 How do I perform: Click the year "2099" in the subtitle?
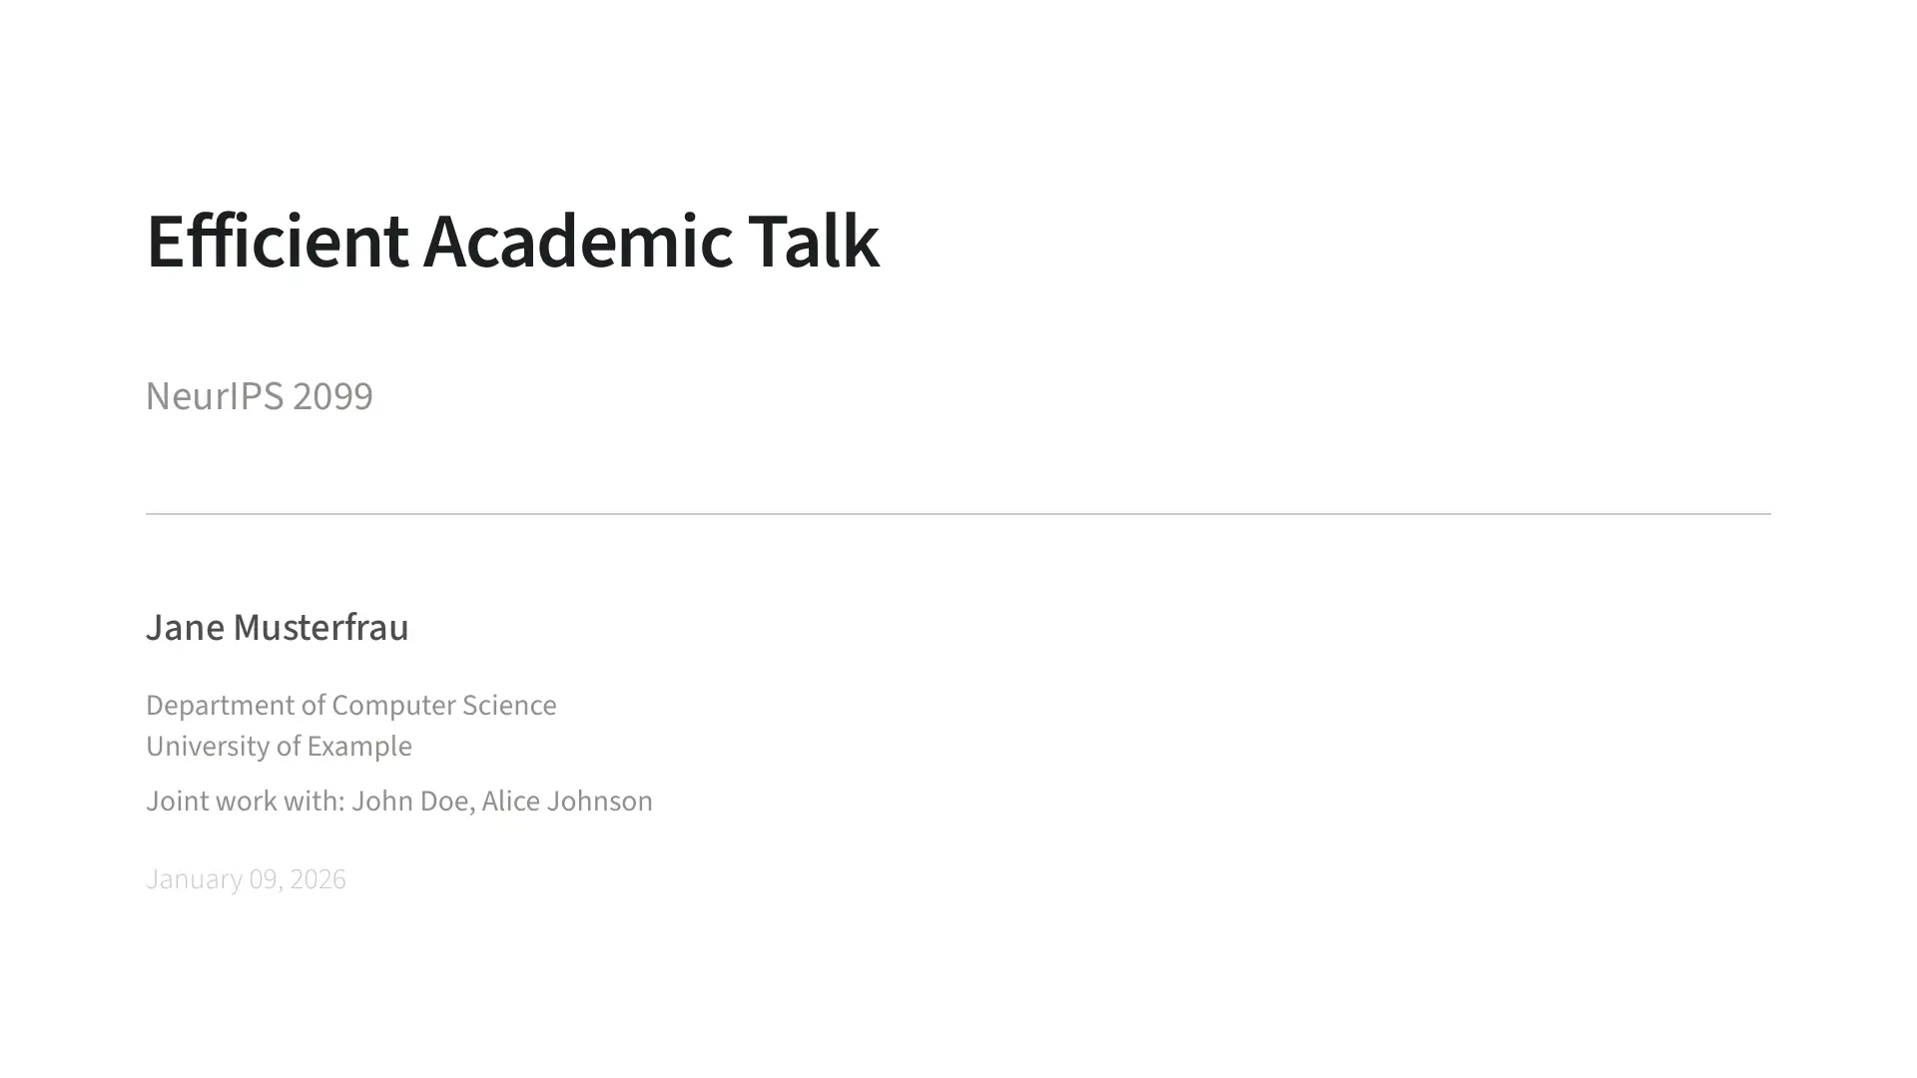pos(332,396)
